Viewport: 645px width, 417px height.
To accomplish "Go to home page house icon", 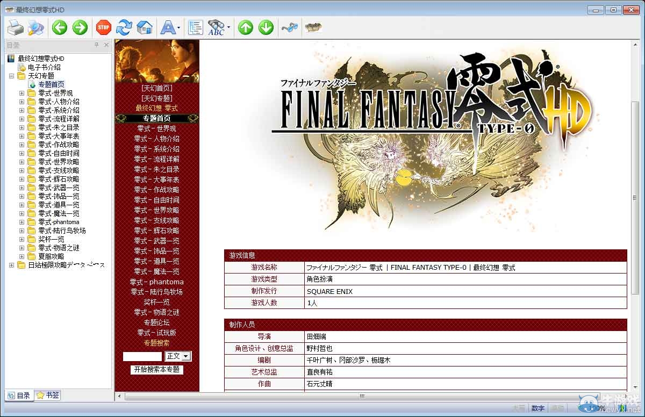I will coord(145,27).
